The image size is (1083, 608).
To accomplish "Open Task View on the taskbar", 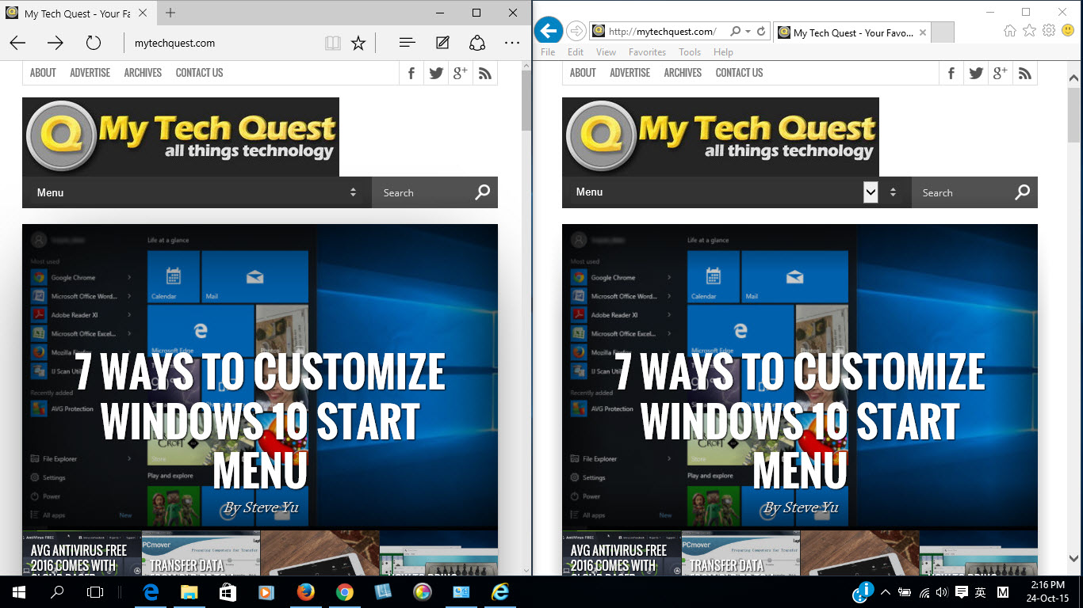I will point(95,592).
